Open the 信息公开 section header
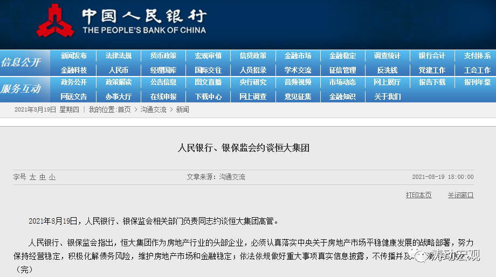This screenshot has height=277, width=496. [21, 63]
